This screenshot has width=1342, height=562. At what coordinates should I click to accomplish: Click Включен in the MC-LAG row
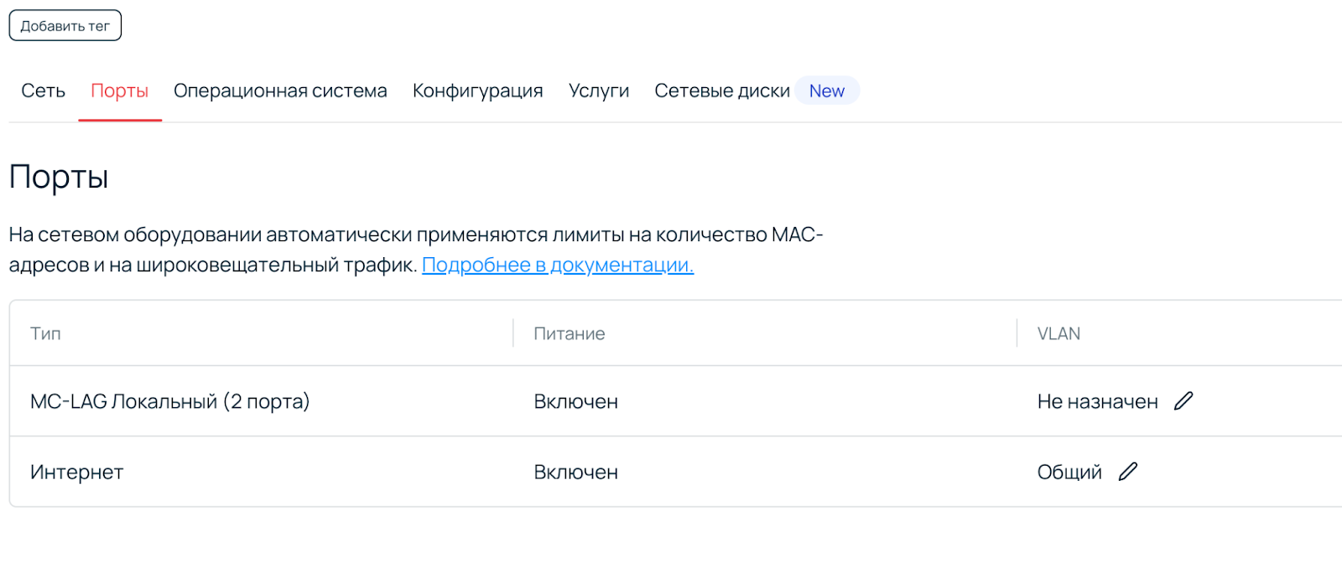tap(576, 401)
